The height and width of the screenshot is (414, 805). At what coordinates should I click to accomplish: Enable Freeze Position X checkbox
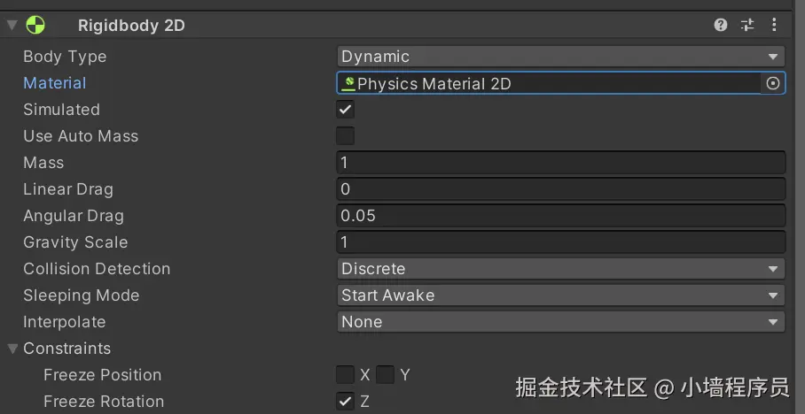tap(346, 375)
